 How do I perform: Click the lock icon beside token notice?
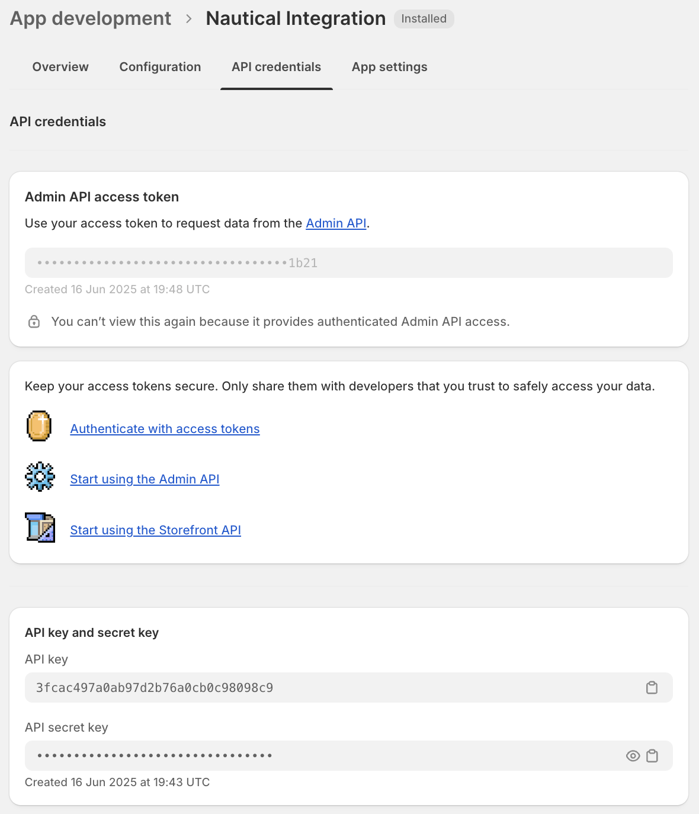click(34, 322)
